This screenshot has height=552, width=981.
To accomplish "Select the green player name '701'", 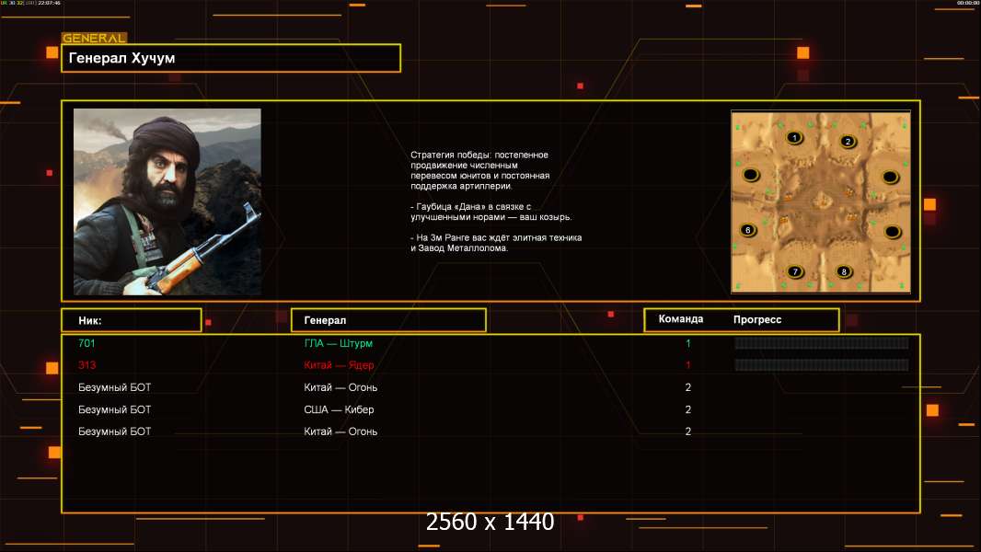I will (x=87, y=343).
